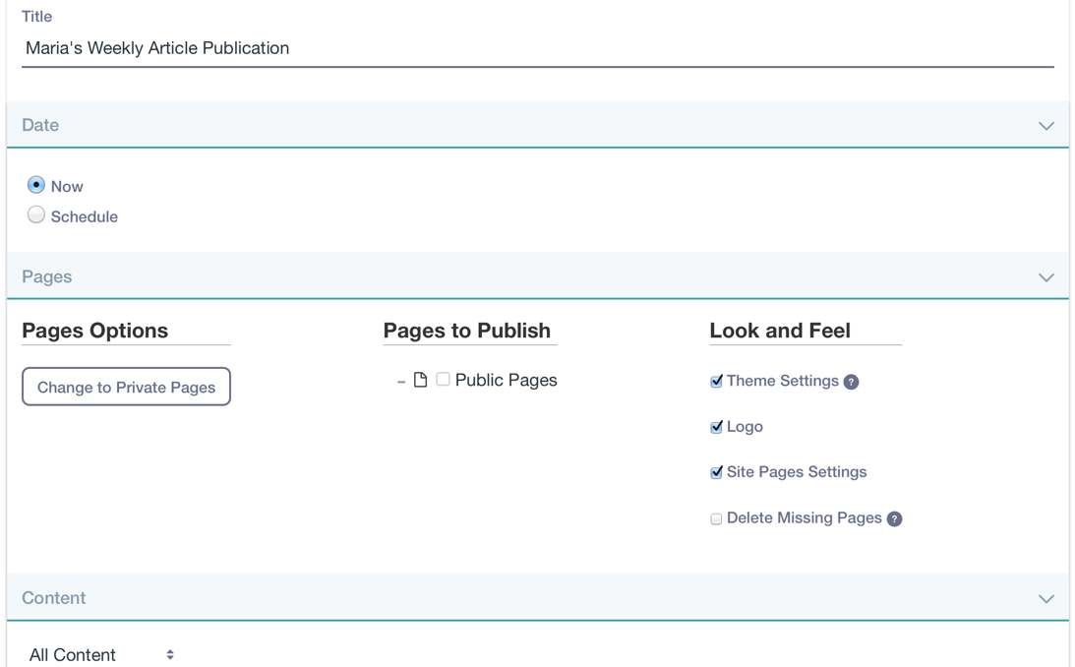Uncheck the Logo checkbox
Image resolution: width=1075 pixels, height=667 pixels.
(716, 427)
